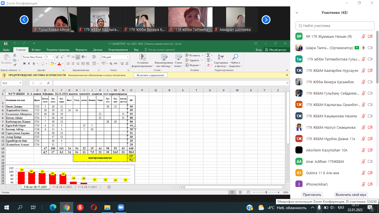379x213 pixels.
Task: Click the Включить содержимое button
Action: coord(150,75)
